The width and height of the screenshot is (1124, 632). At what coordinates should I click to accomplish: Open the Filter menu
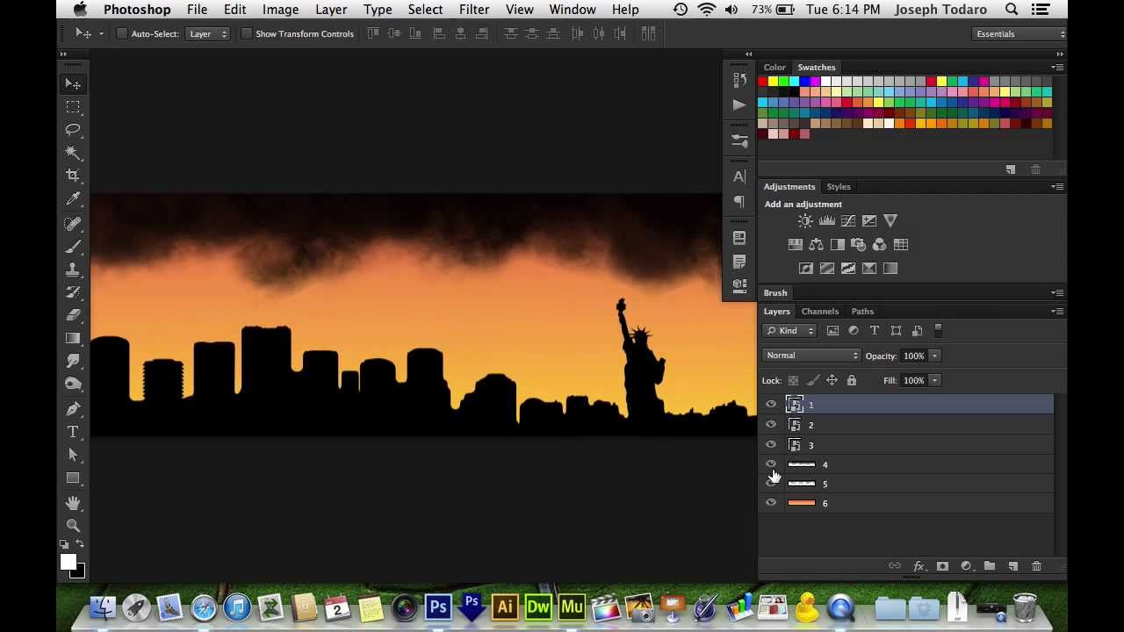coord(473,10)
